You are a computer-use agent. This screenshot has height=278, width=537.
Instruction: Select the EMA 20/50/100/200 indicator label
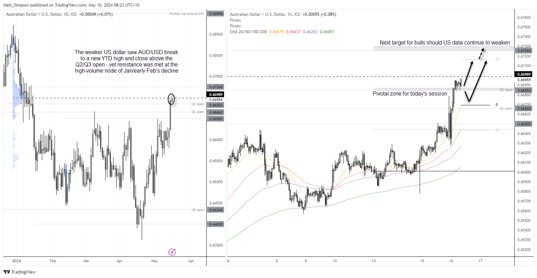pyautogui.click(x=248, y=31)
